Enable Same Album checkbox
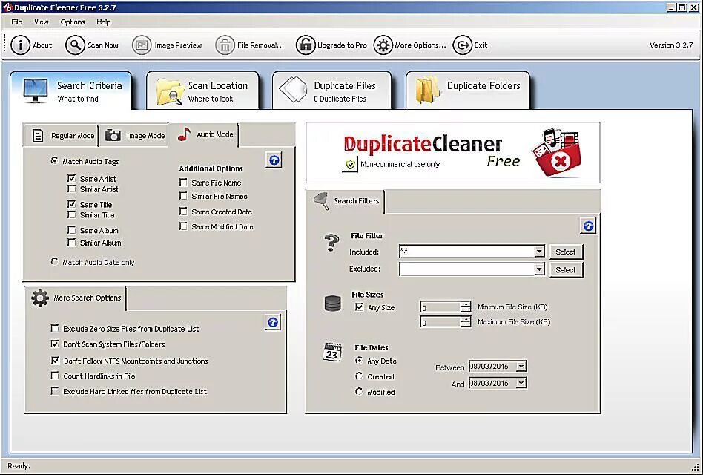The width and height of the screenshot is (703, 475). coord(71,230)
